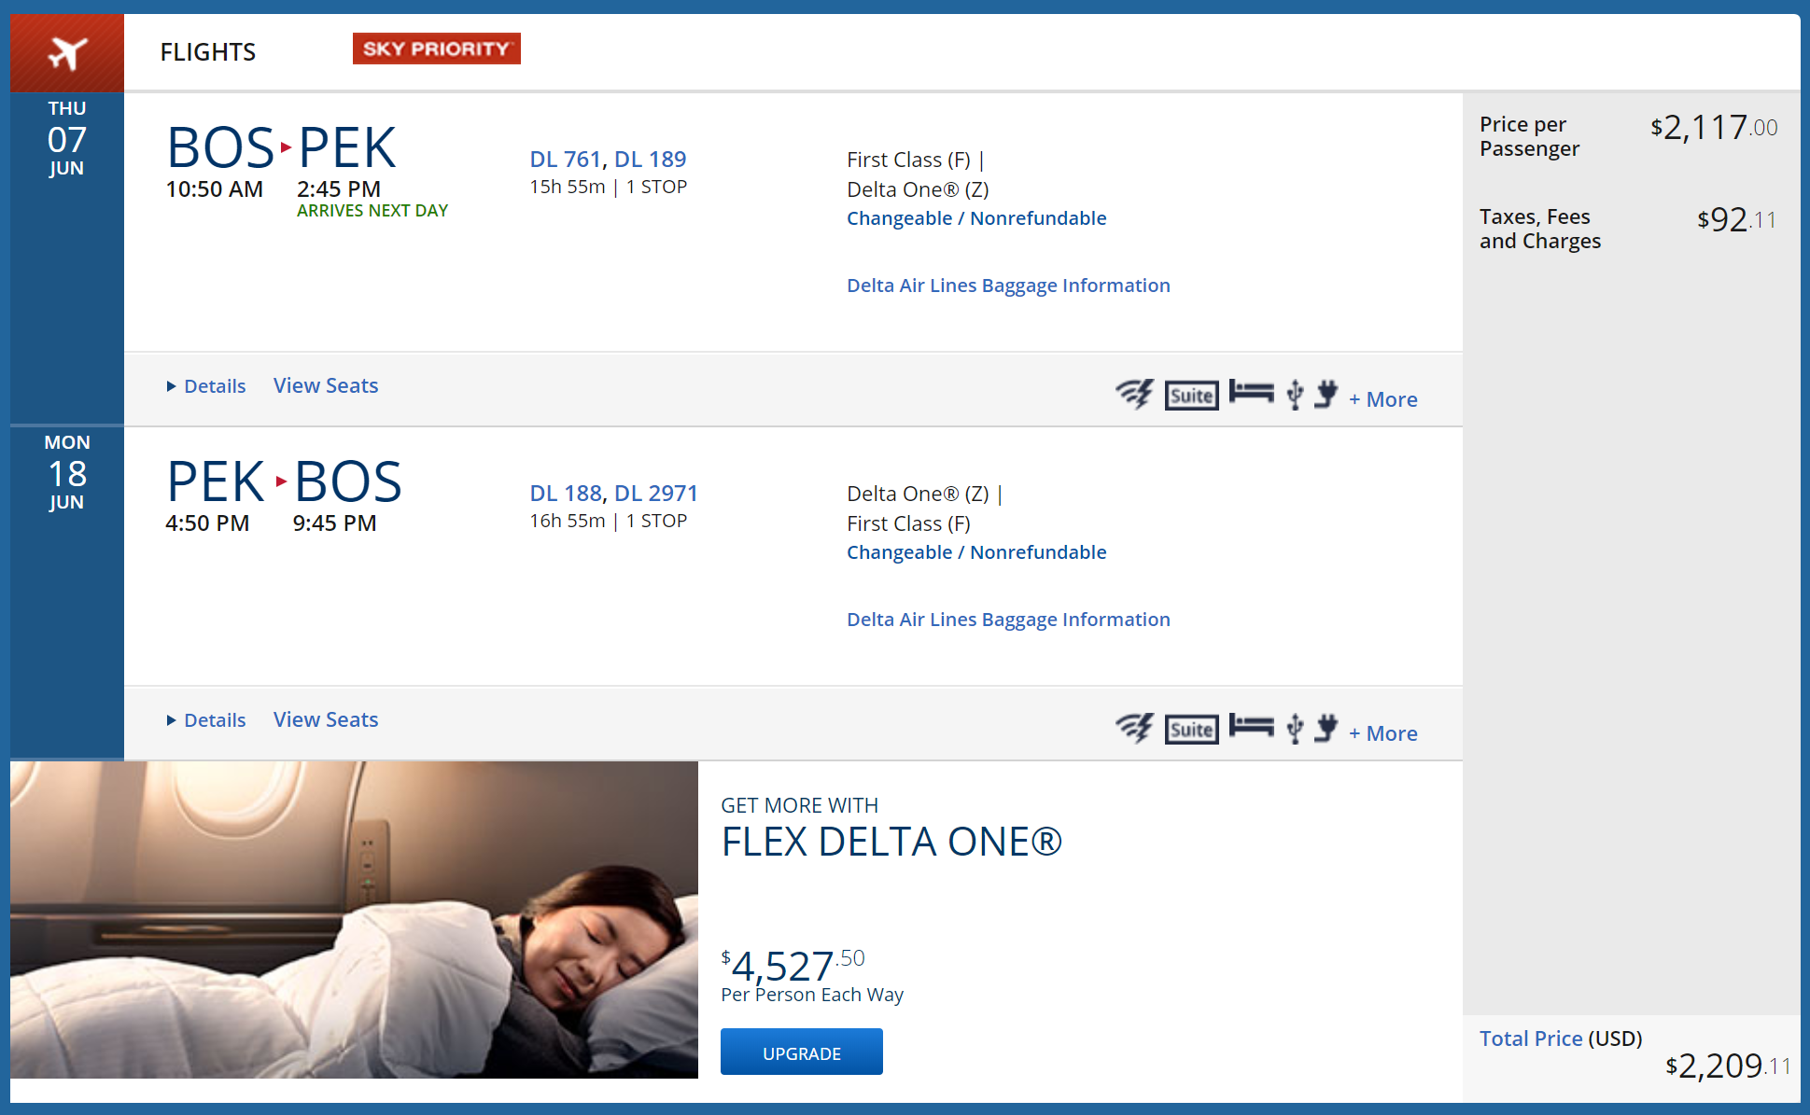The height and width of the screenshot is (1115, 1810).
Task: Click the airplane icon in the Flights header
Action: (67, 53)
